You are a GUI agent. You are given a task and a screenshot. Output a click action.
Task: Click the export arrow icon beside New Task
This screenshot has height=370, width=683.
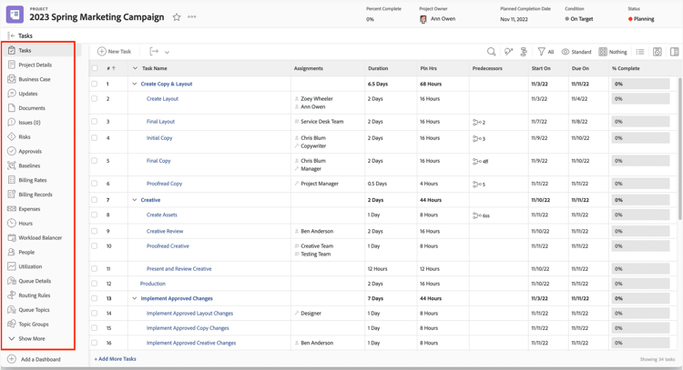click(154, 52)
